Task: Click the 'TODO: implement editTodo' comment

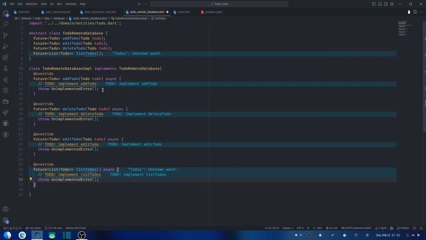Action: [68, 144]
